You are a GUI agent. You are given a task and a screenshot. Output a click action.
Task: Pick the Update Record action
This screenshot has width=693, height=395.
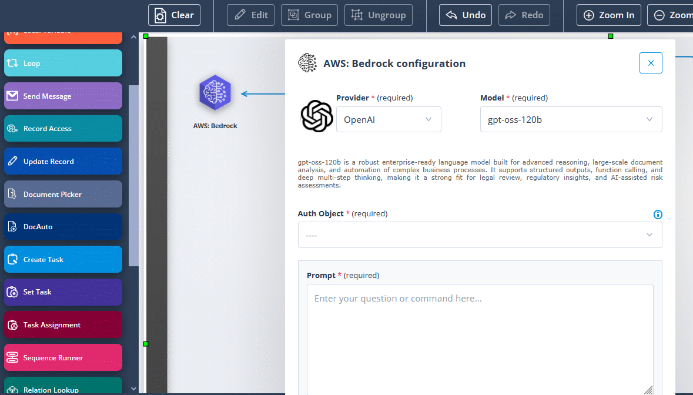pos(63,162)
